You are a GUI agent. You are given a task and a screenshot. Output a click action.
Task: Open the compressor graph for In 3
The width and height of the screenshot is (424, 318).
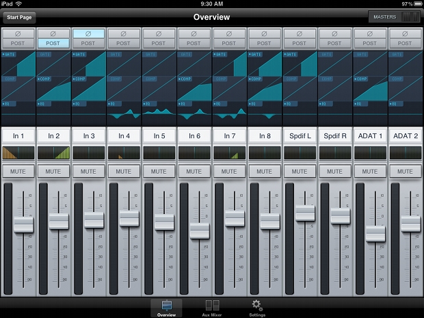click(x=89, y=89)
